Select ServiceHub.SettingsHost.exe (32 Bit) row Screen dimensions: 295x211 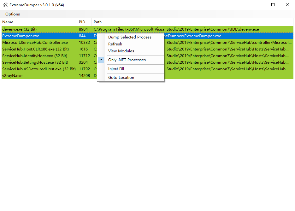point(148,62)
